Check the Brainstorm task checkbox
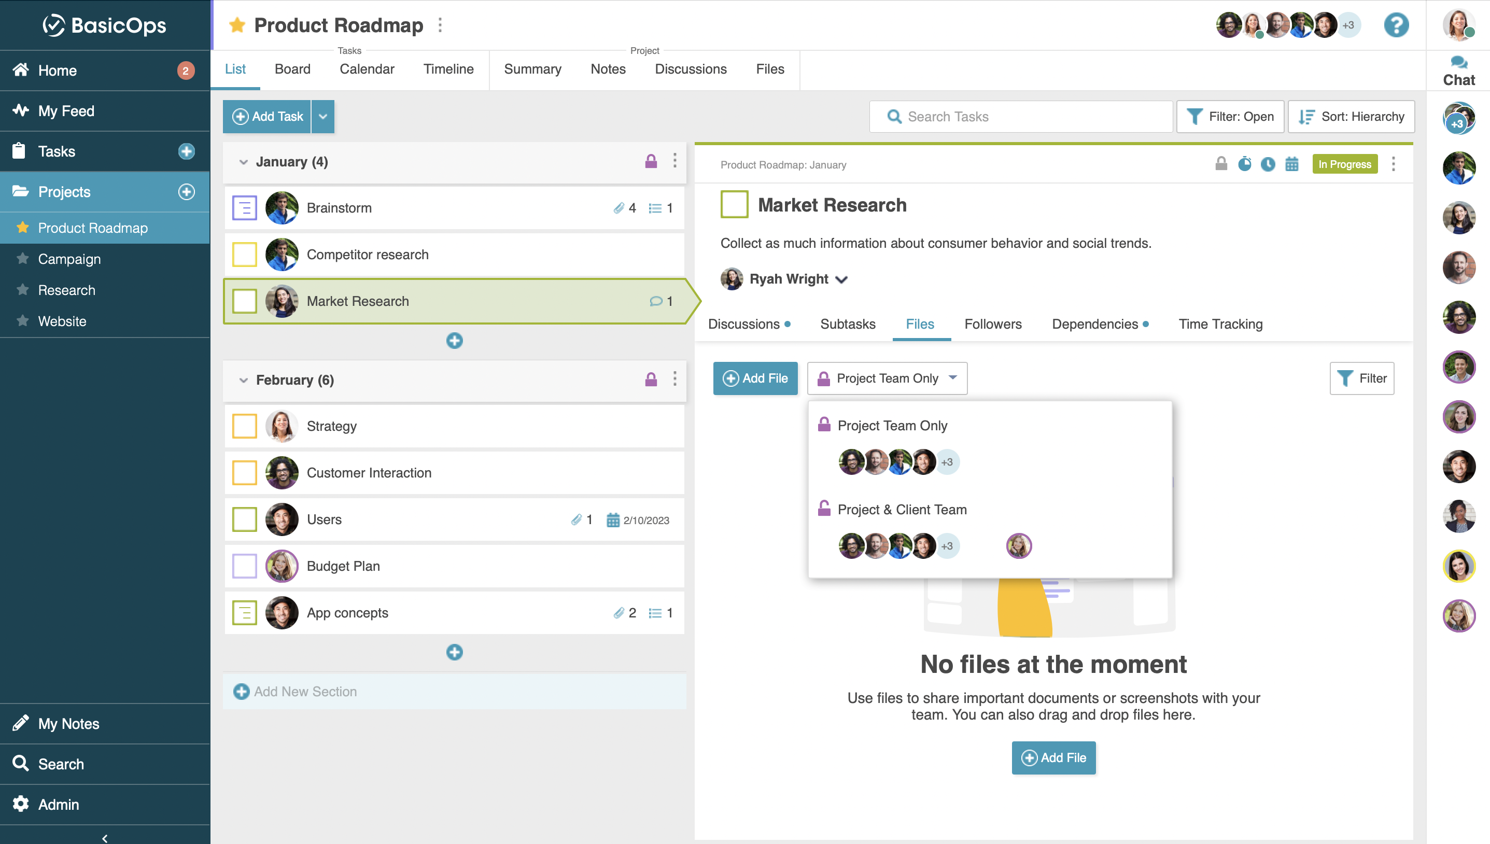Image resolution: width=1490 pixels, height=844 pixels. pyautogui.click(x=245, y=208)
